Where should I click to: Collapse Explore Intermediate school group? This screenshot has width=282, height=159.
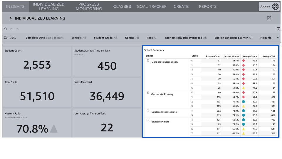pyautogui.click(x=148, y=111)
